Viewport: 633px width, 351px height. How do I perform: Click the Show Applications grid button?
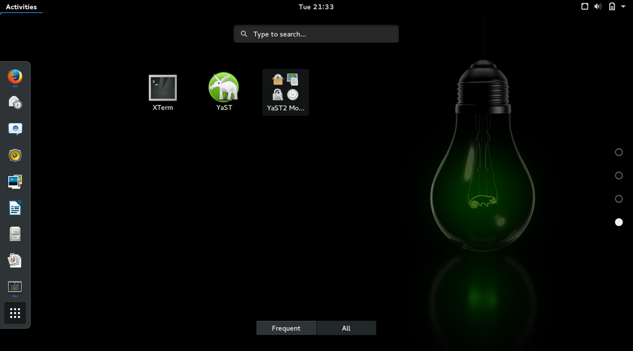point(15,313)
